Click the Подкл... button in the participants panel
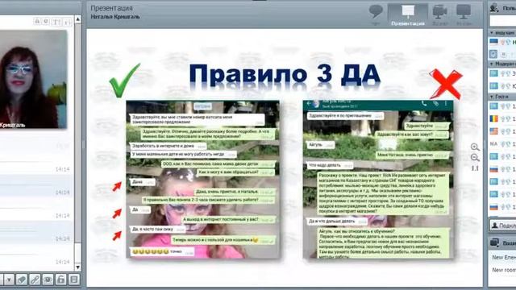The width and height of the screenshot is (516, 290). [503, 226]
